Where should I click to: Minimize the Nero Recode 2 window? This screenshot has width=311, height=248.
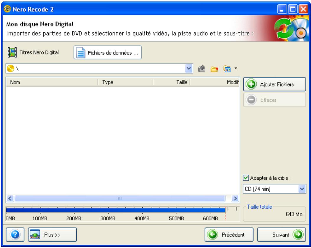(x=282, y=9)
